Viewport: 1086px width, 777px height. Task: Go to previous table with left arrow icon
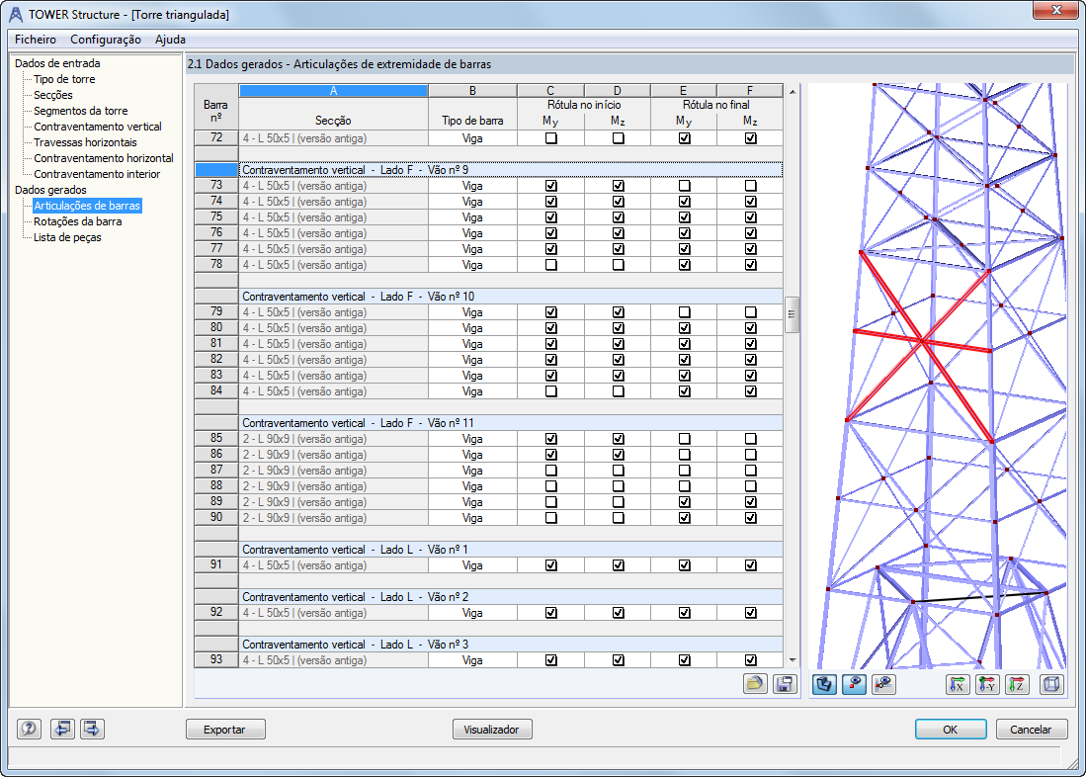click(62, 729)
